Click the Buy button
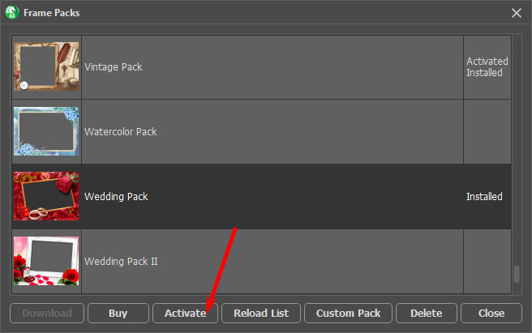Image resolution: width=532 pixels, height=333 pixels. (x=118, y=313)
